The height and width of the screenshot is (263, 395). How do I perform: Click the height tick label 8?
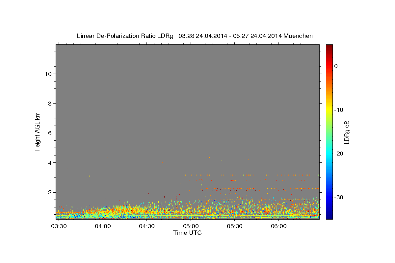50,104
